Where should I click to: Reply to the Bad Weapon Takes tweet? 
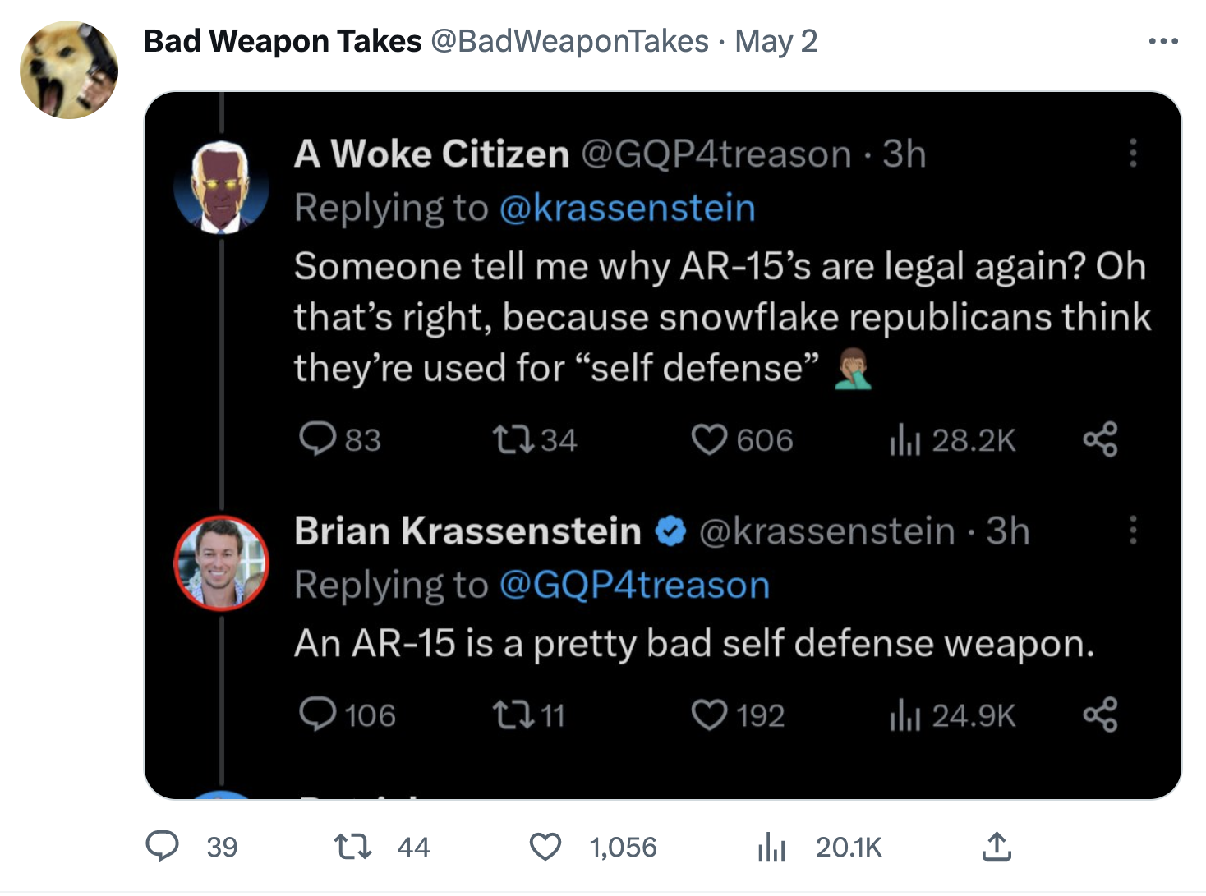click(x=162, y=846)
